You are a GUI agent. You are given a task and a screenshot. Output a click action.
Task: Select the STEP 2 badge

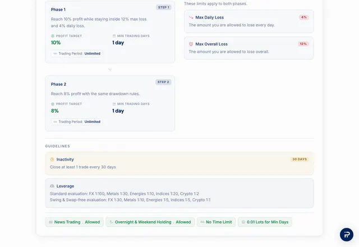[163, 82]
